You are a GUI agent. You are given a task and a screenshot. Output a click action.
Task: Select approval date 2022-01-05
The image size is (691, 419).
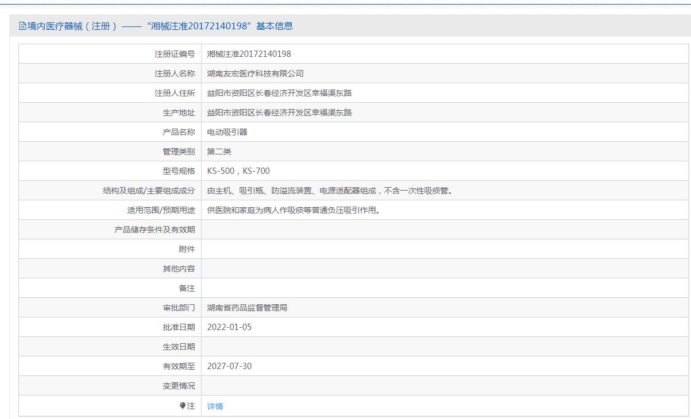pyautogui.click(x=229, y=327)
